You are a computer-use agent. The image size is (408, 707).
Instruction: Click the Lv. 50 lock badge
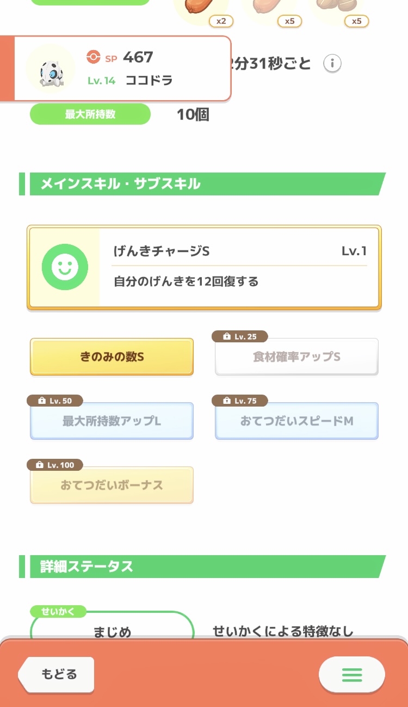click(x=55, y=401)
